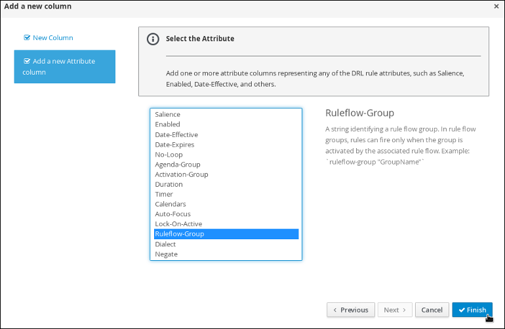
Task: Choose No-Loop in the attribute list
Action: tap(226, 155)
